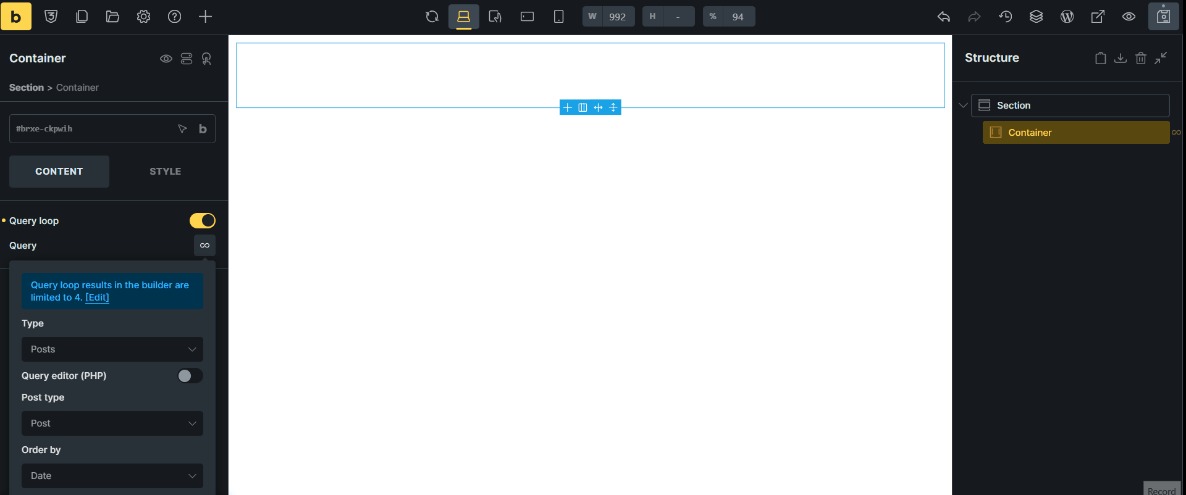1186x495 pixels.
Task: Click the bold b icon in ID field
Action: click(x=203, y=128)
